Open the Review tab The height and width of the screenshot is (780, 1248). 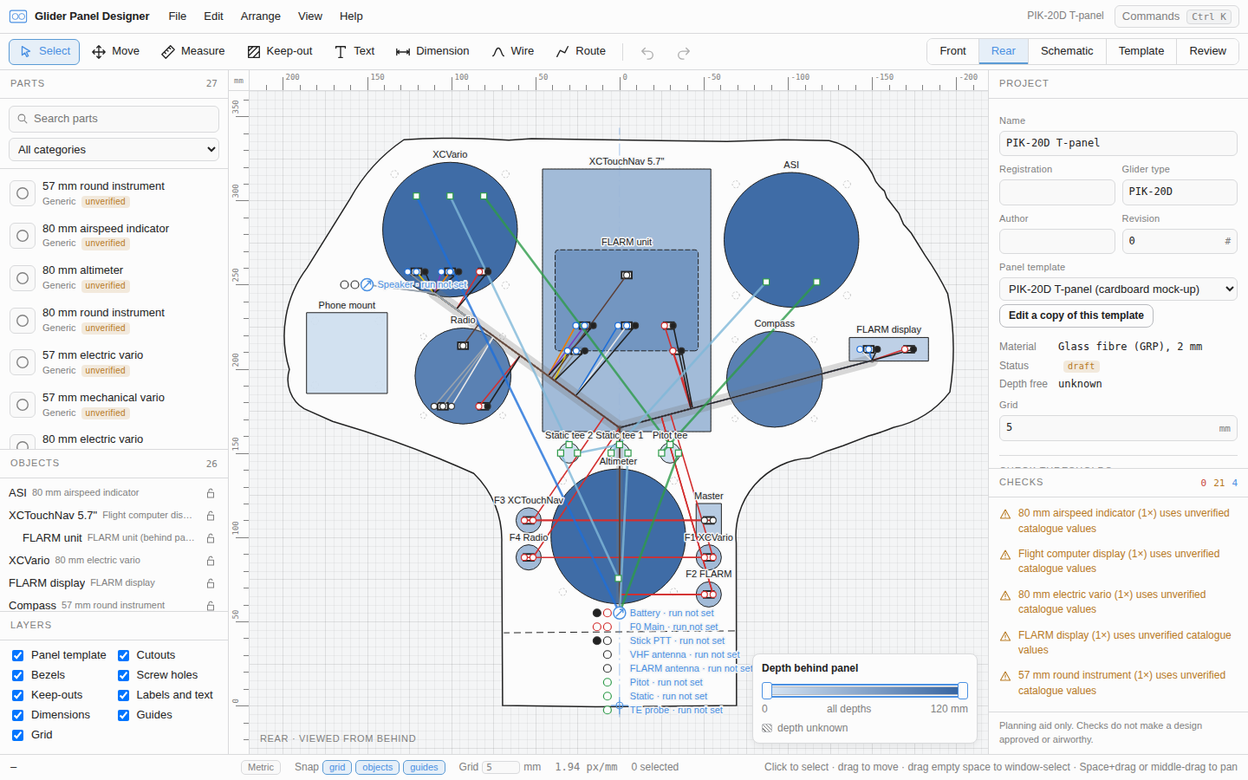tap(1207, 51)
